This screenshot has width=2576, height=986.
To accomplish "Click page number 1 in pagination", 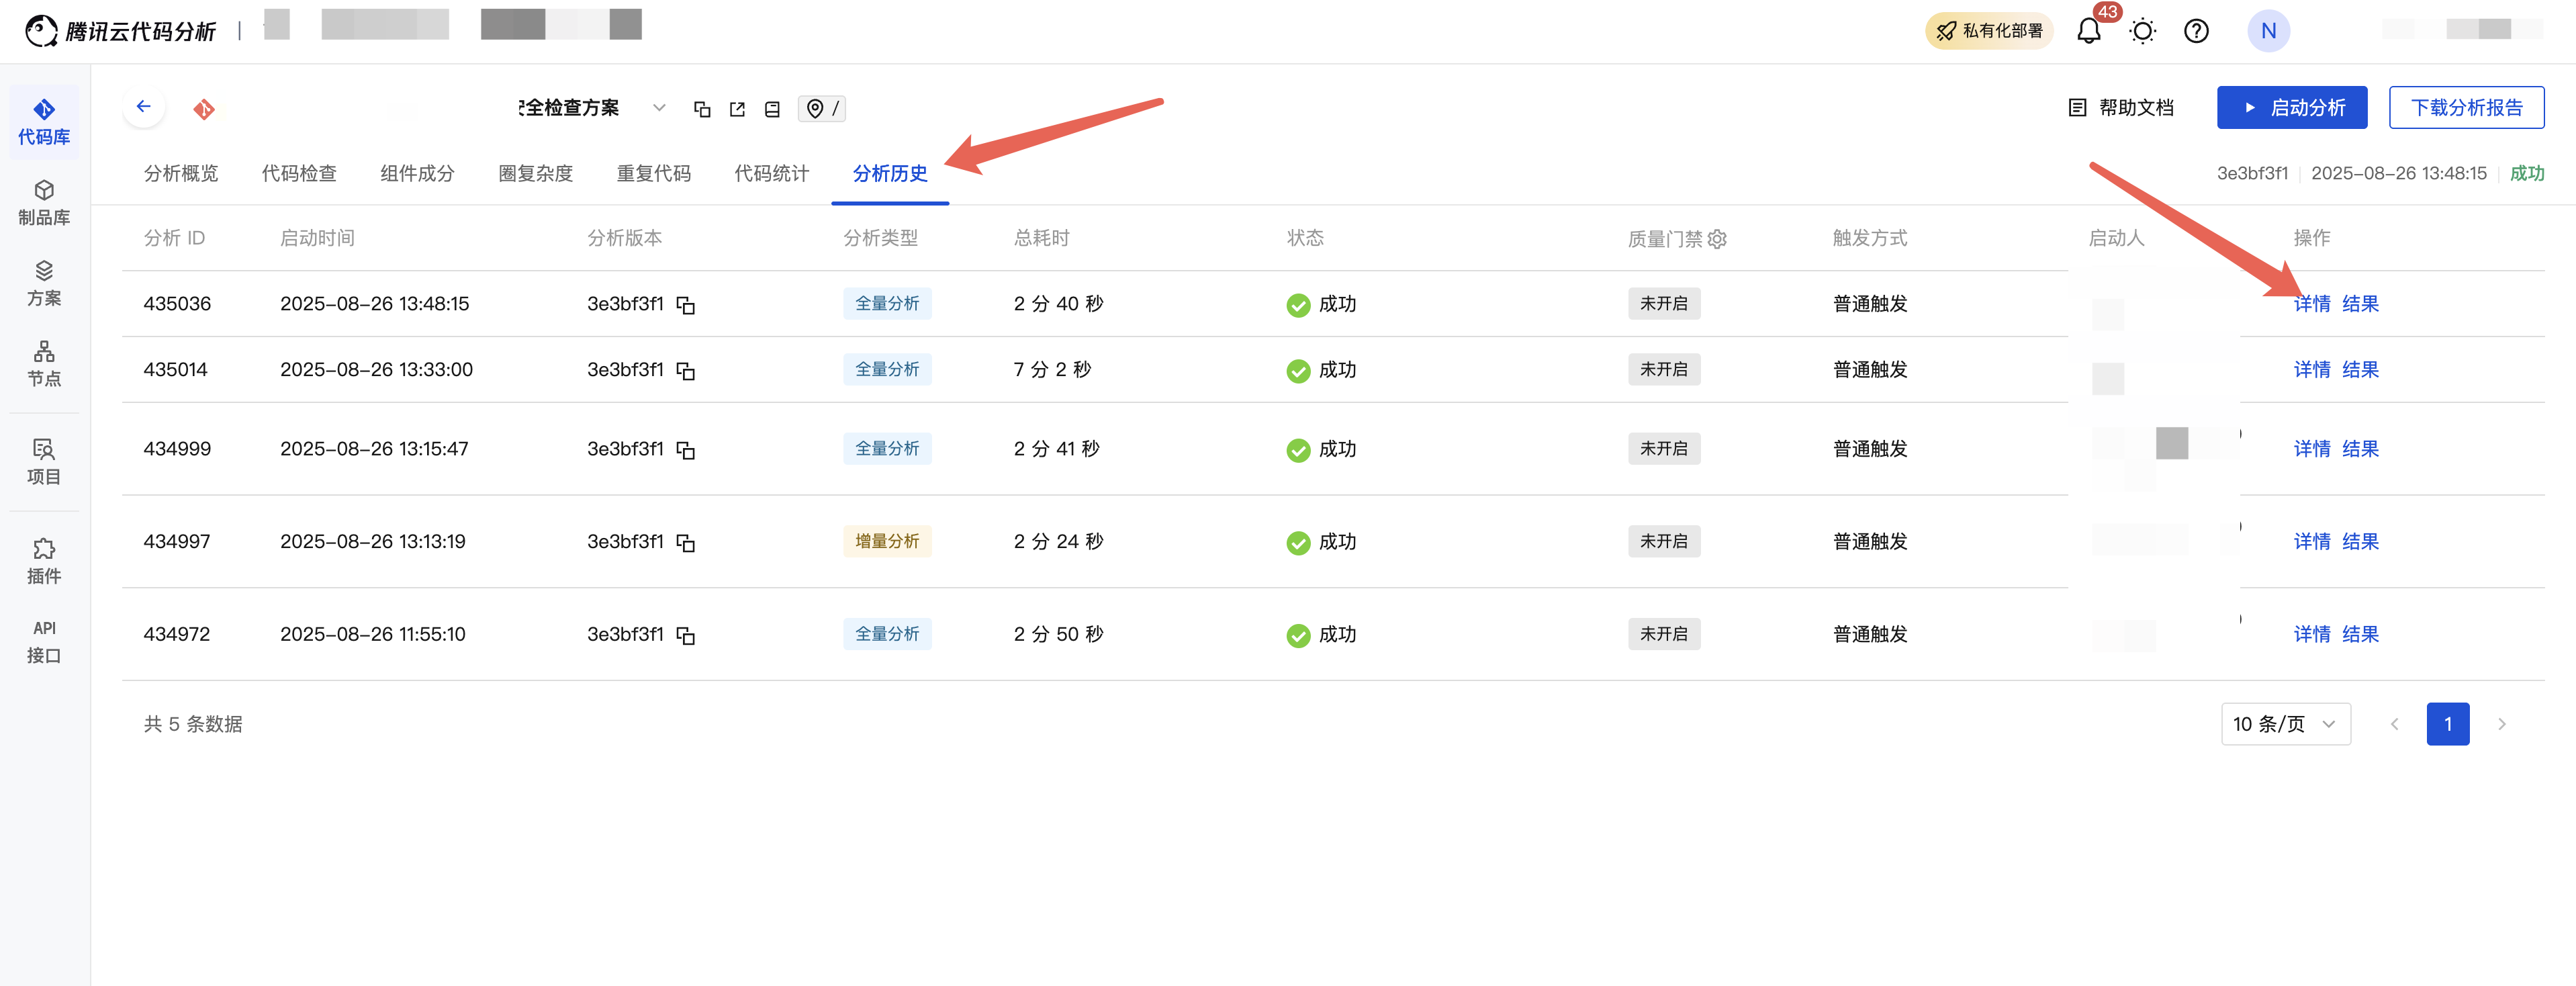I will tap(2447, 724).
